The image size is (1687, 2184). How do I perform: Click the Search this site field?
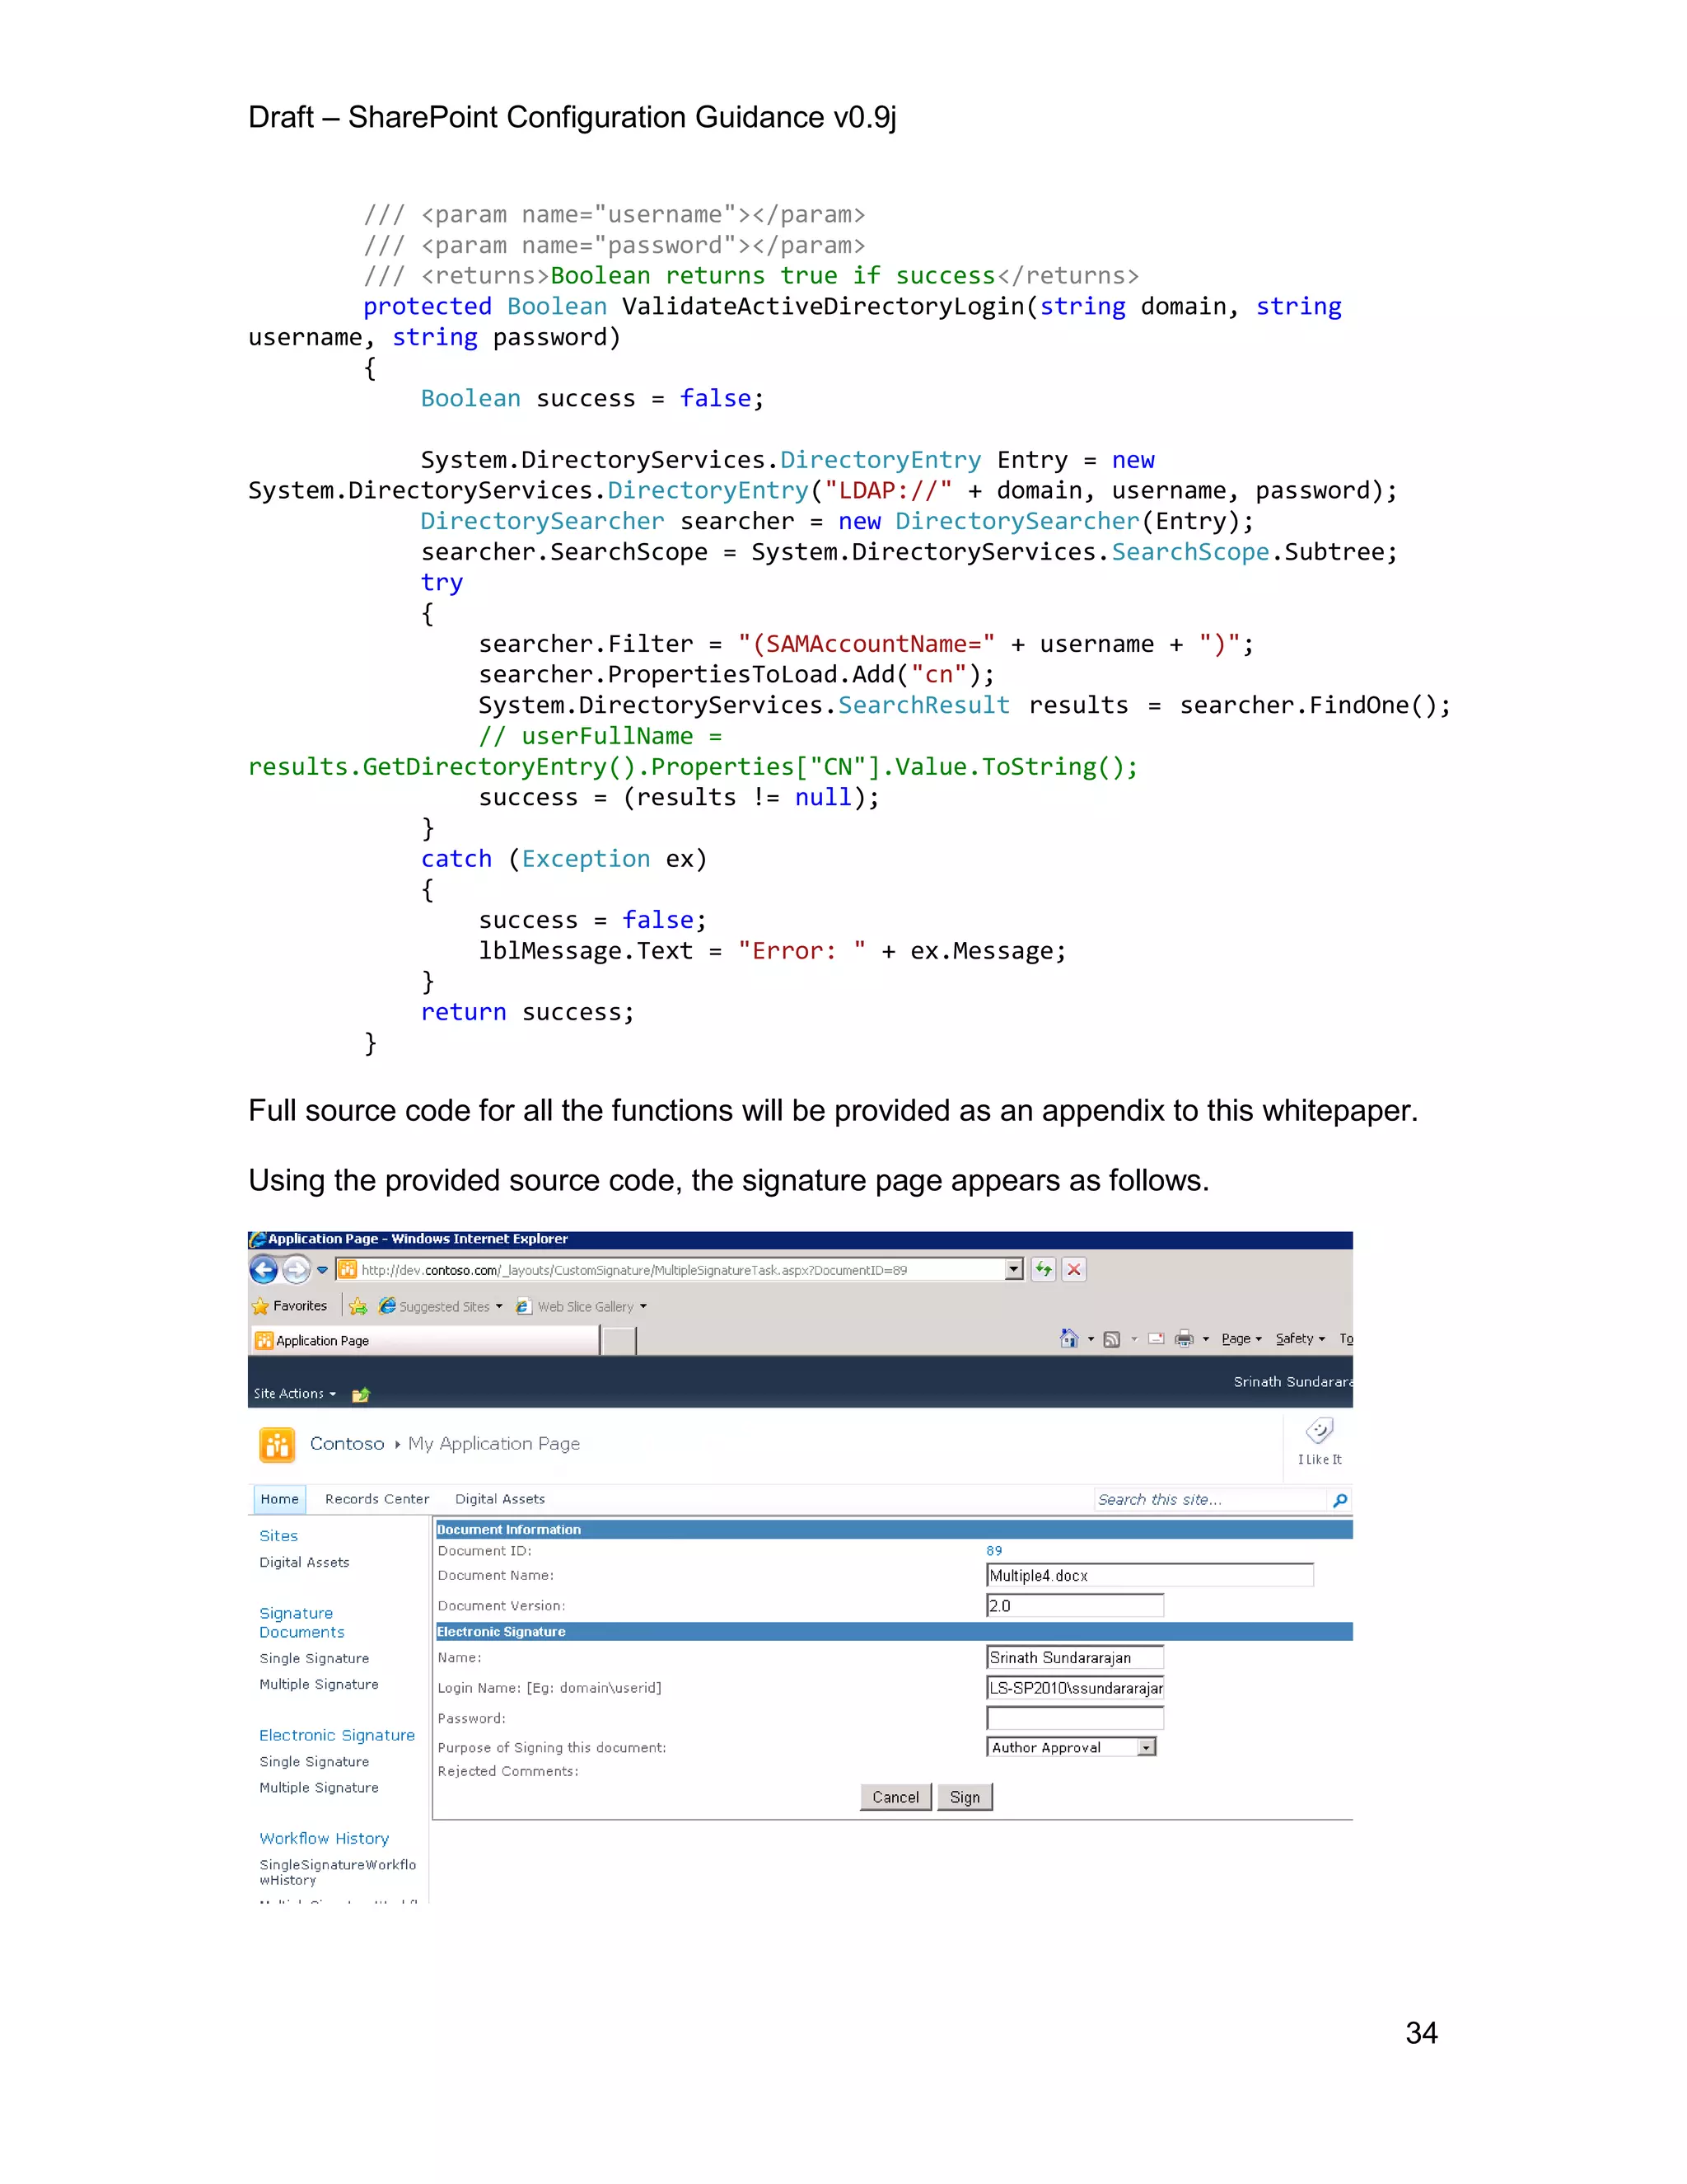click(1209, 1499)
